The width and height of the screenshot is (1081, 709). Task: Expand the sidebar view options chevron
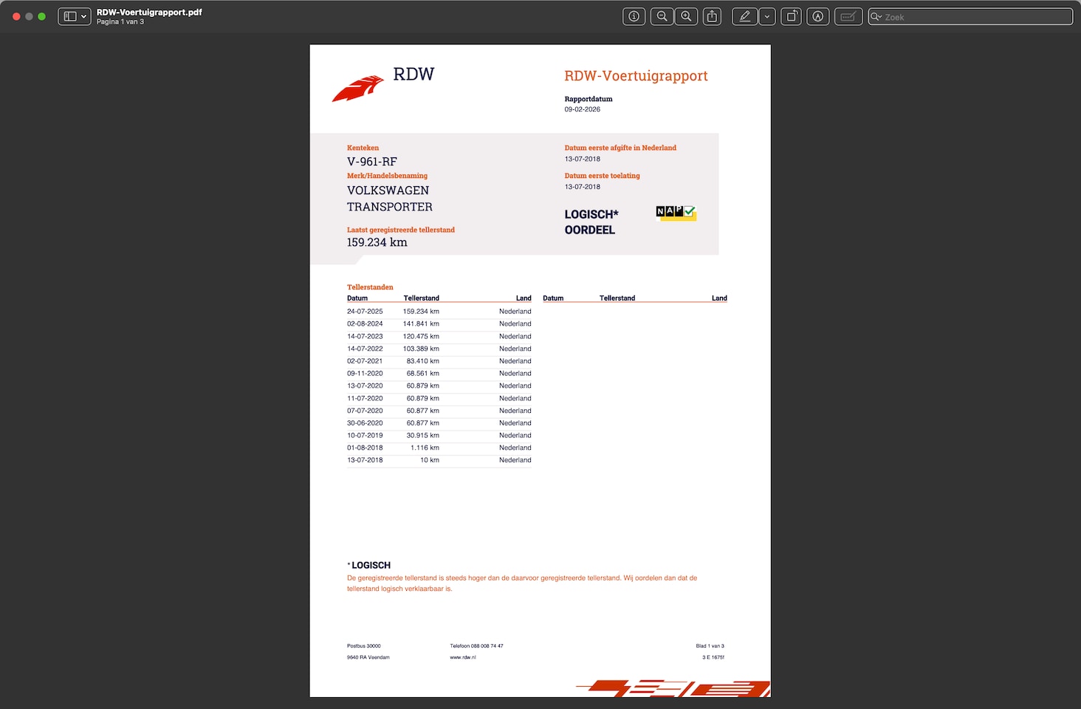click(84, 16)
